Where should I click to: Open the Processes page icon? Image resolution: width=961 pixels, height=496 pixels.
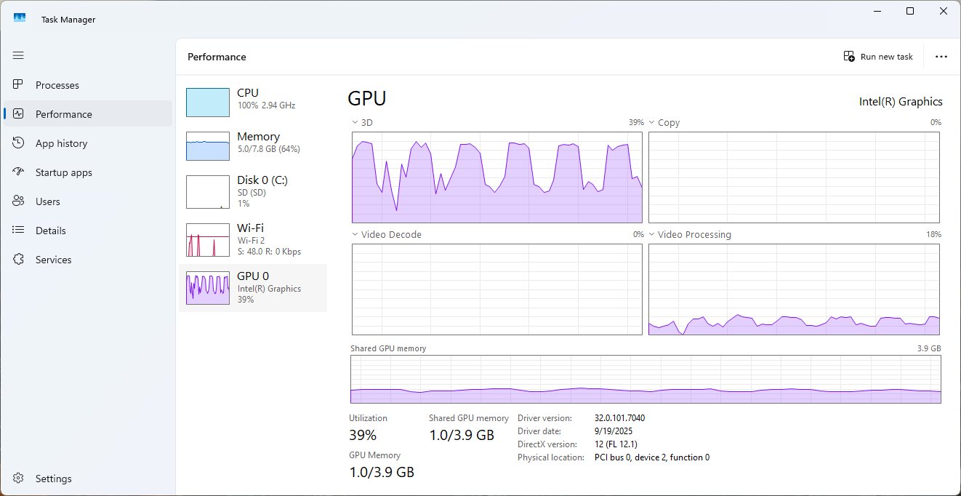[19, 85]
